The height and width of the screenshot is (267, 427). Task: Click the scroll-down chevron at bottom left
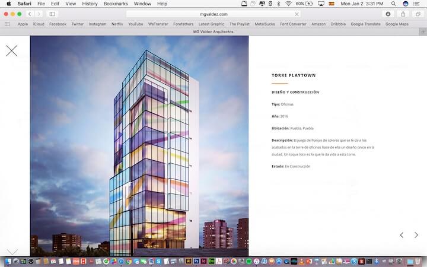pos(12,252)
